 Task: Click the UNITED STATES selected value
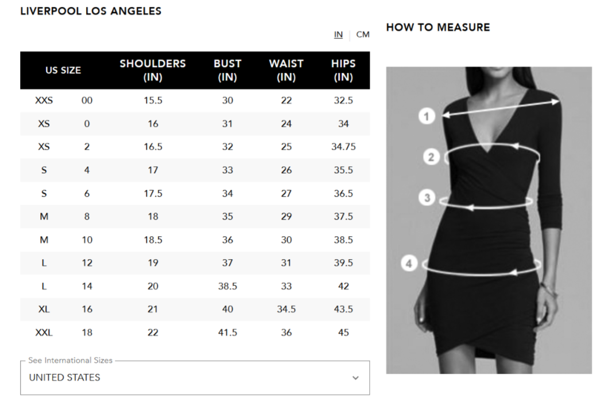65,377
